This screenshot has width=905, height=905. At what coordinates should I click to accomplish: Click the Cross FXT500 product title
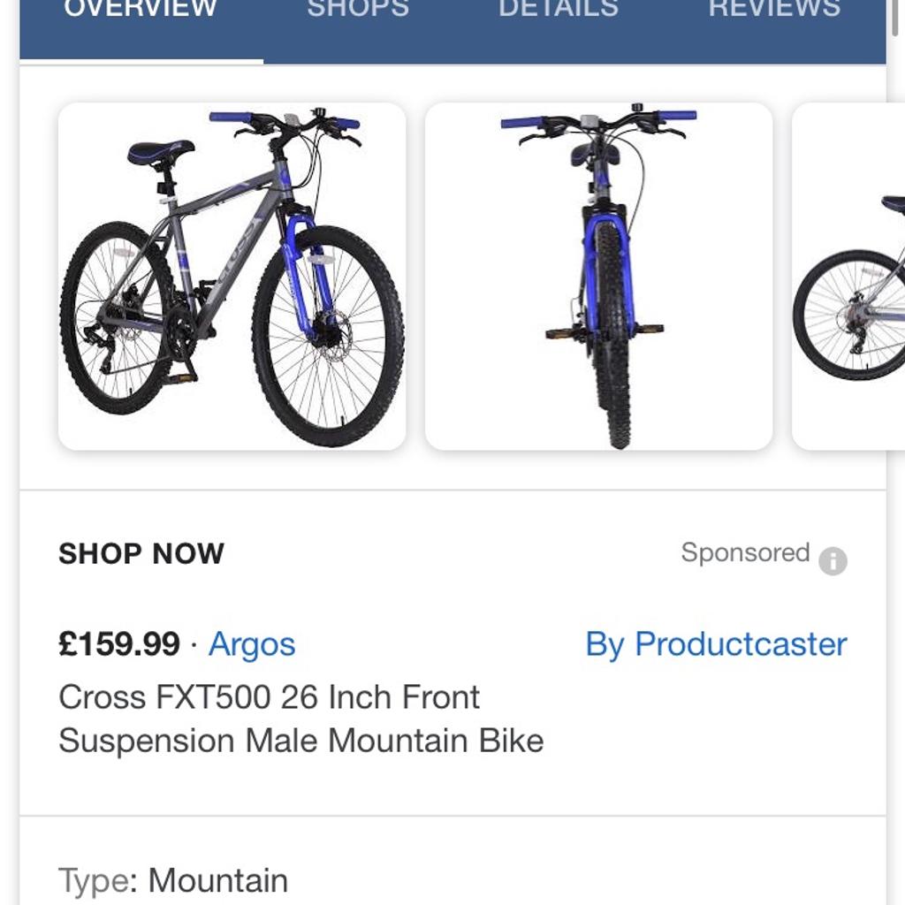300,719
